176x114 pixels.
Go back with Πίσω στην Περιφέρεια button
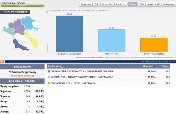tap(15, 12)
